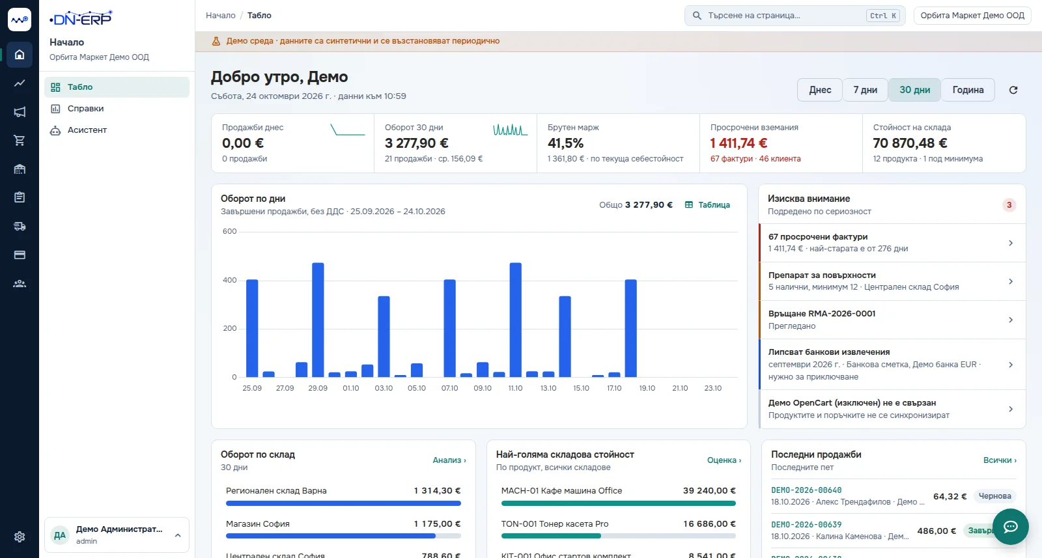Click the DN-ERP logo
This screenshot has width=1042, height=558.
coord(81,18)
